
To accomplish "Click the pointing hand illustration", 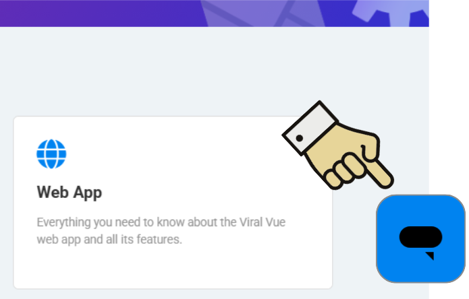I will point(338,145).
